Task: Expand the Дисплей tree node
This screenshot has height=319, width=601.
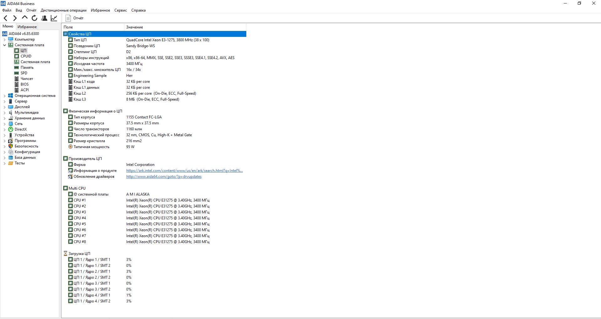Action: 4,107
